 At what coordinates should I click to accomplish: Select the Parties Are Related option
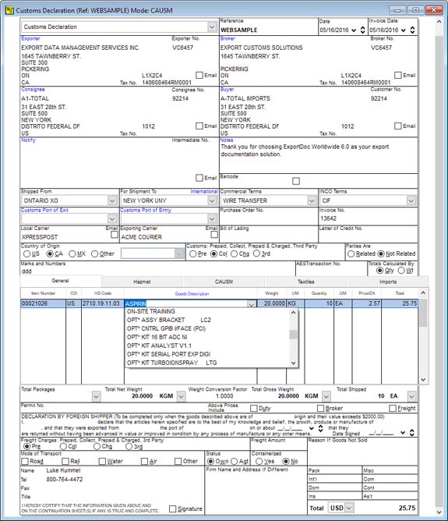click(351, 253)
